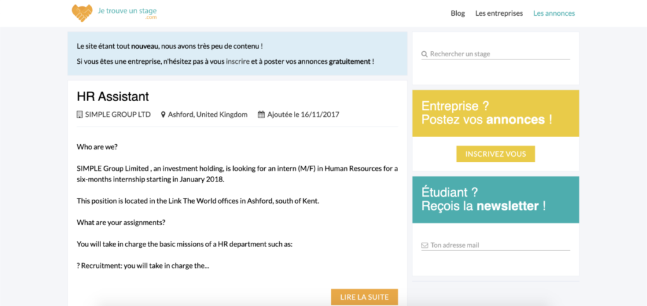647x306 pixels.
Task: Open the Blog menu item
Action: pyautogui.click(x=457, y=13)
